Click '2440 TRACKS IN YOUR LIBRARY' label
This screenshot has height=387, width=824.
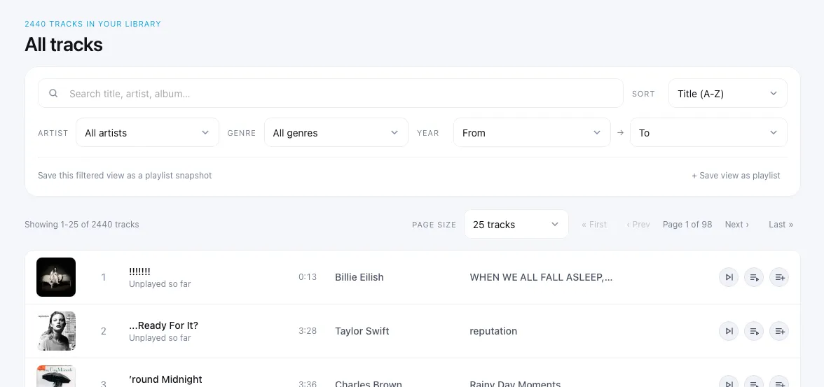click(93, 24)
